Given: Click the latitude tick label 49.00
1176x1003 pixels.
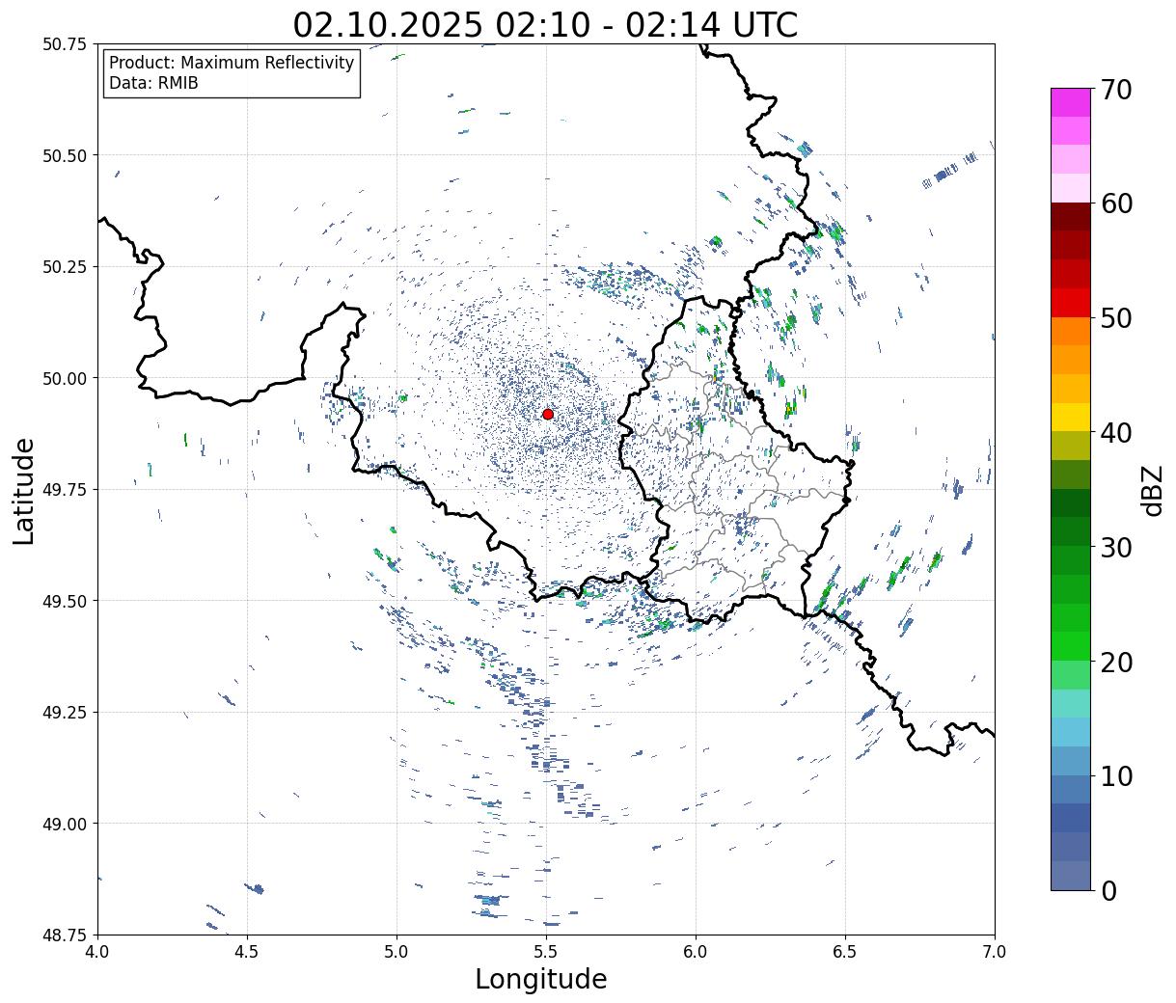Looking at the screenshot, I should [65, 824].
